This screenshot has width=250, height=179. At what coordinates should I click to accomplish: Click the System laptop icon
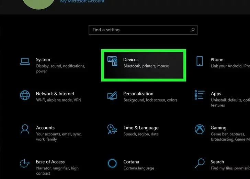(x=25, y=62)
